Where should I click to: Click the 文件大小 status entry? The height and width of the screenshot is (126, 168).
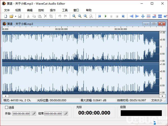point(157,101)
